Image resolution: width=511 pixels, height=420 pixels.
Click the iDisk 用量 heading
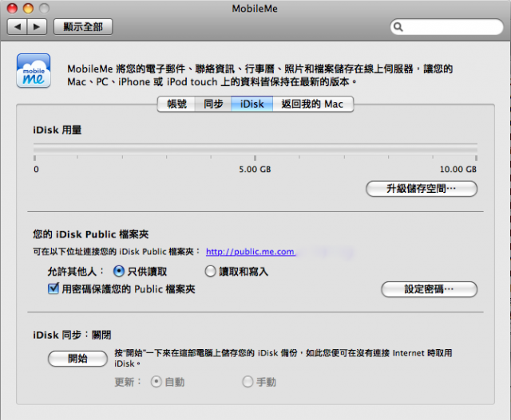(x=57, y=130)
